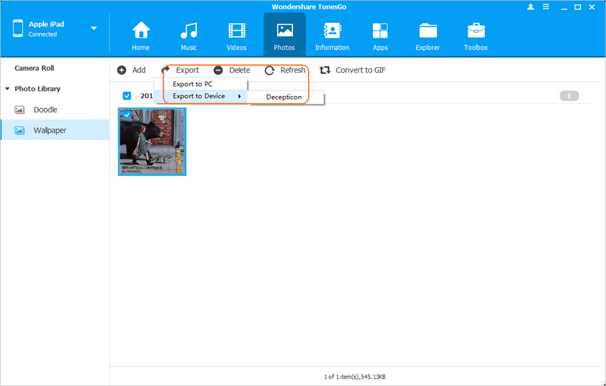
Task: Choose Export to PC from menu
Action: (192, 84)
